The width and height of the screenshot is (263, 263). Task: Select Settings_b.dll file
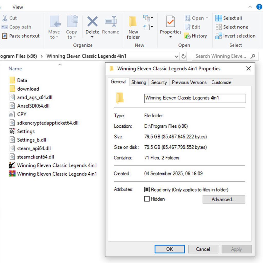coord(28,140)
